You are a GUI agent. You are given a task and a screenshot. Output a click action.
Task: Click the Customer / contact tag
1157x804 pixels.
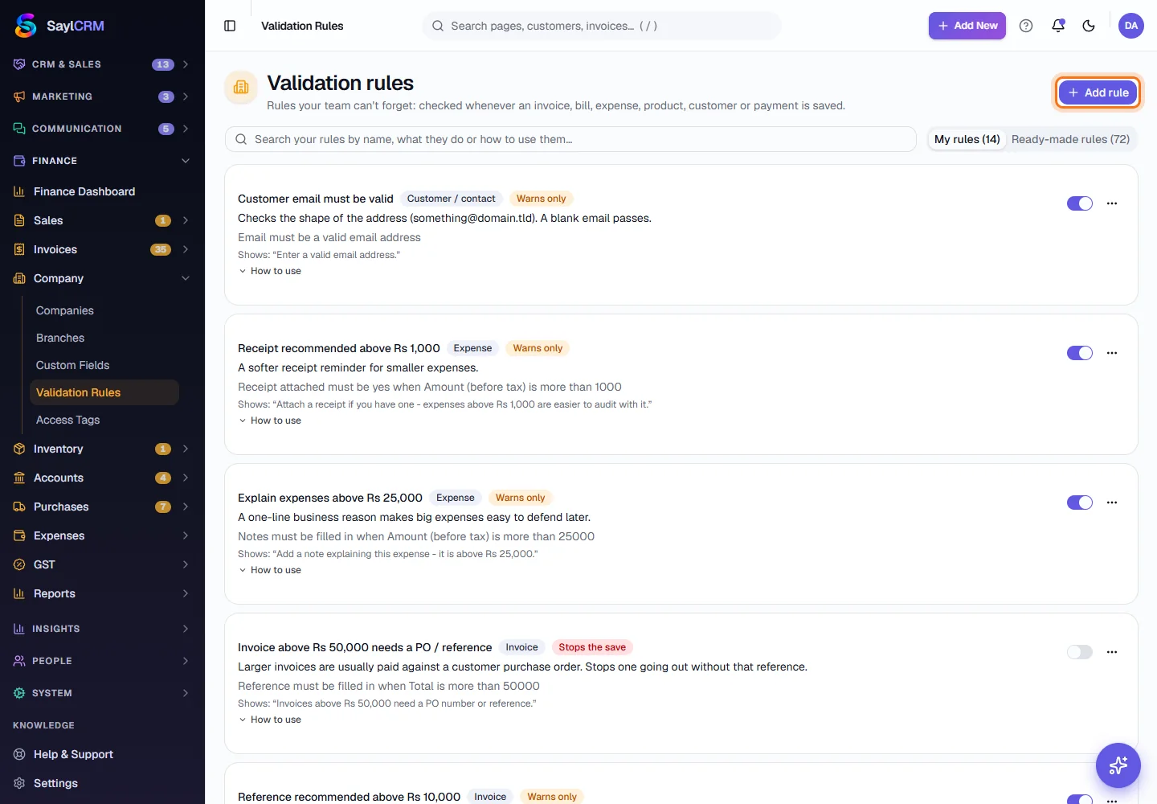[452, 199]
